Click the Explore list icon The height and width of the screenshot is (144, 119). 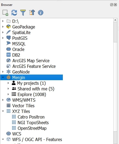coord(14,94)
